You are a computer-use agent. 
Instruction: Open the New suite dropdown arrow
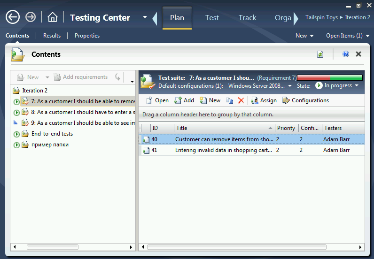[47, 77]
